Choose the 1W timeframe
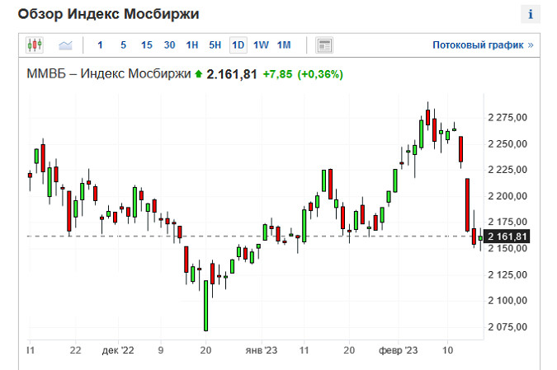The width and height of the screenshot is (557, 370). [261, 44]
